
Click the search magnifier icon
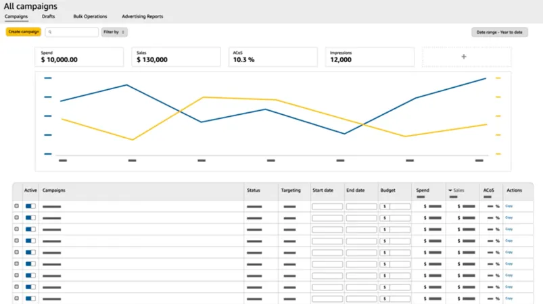(50, 32)
